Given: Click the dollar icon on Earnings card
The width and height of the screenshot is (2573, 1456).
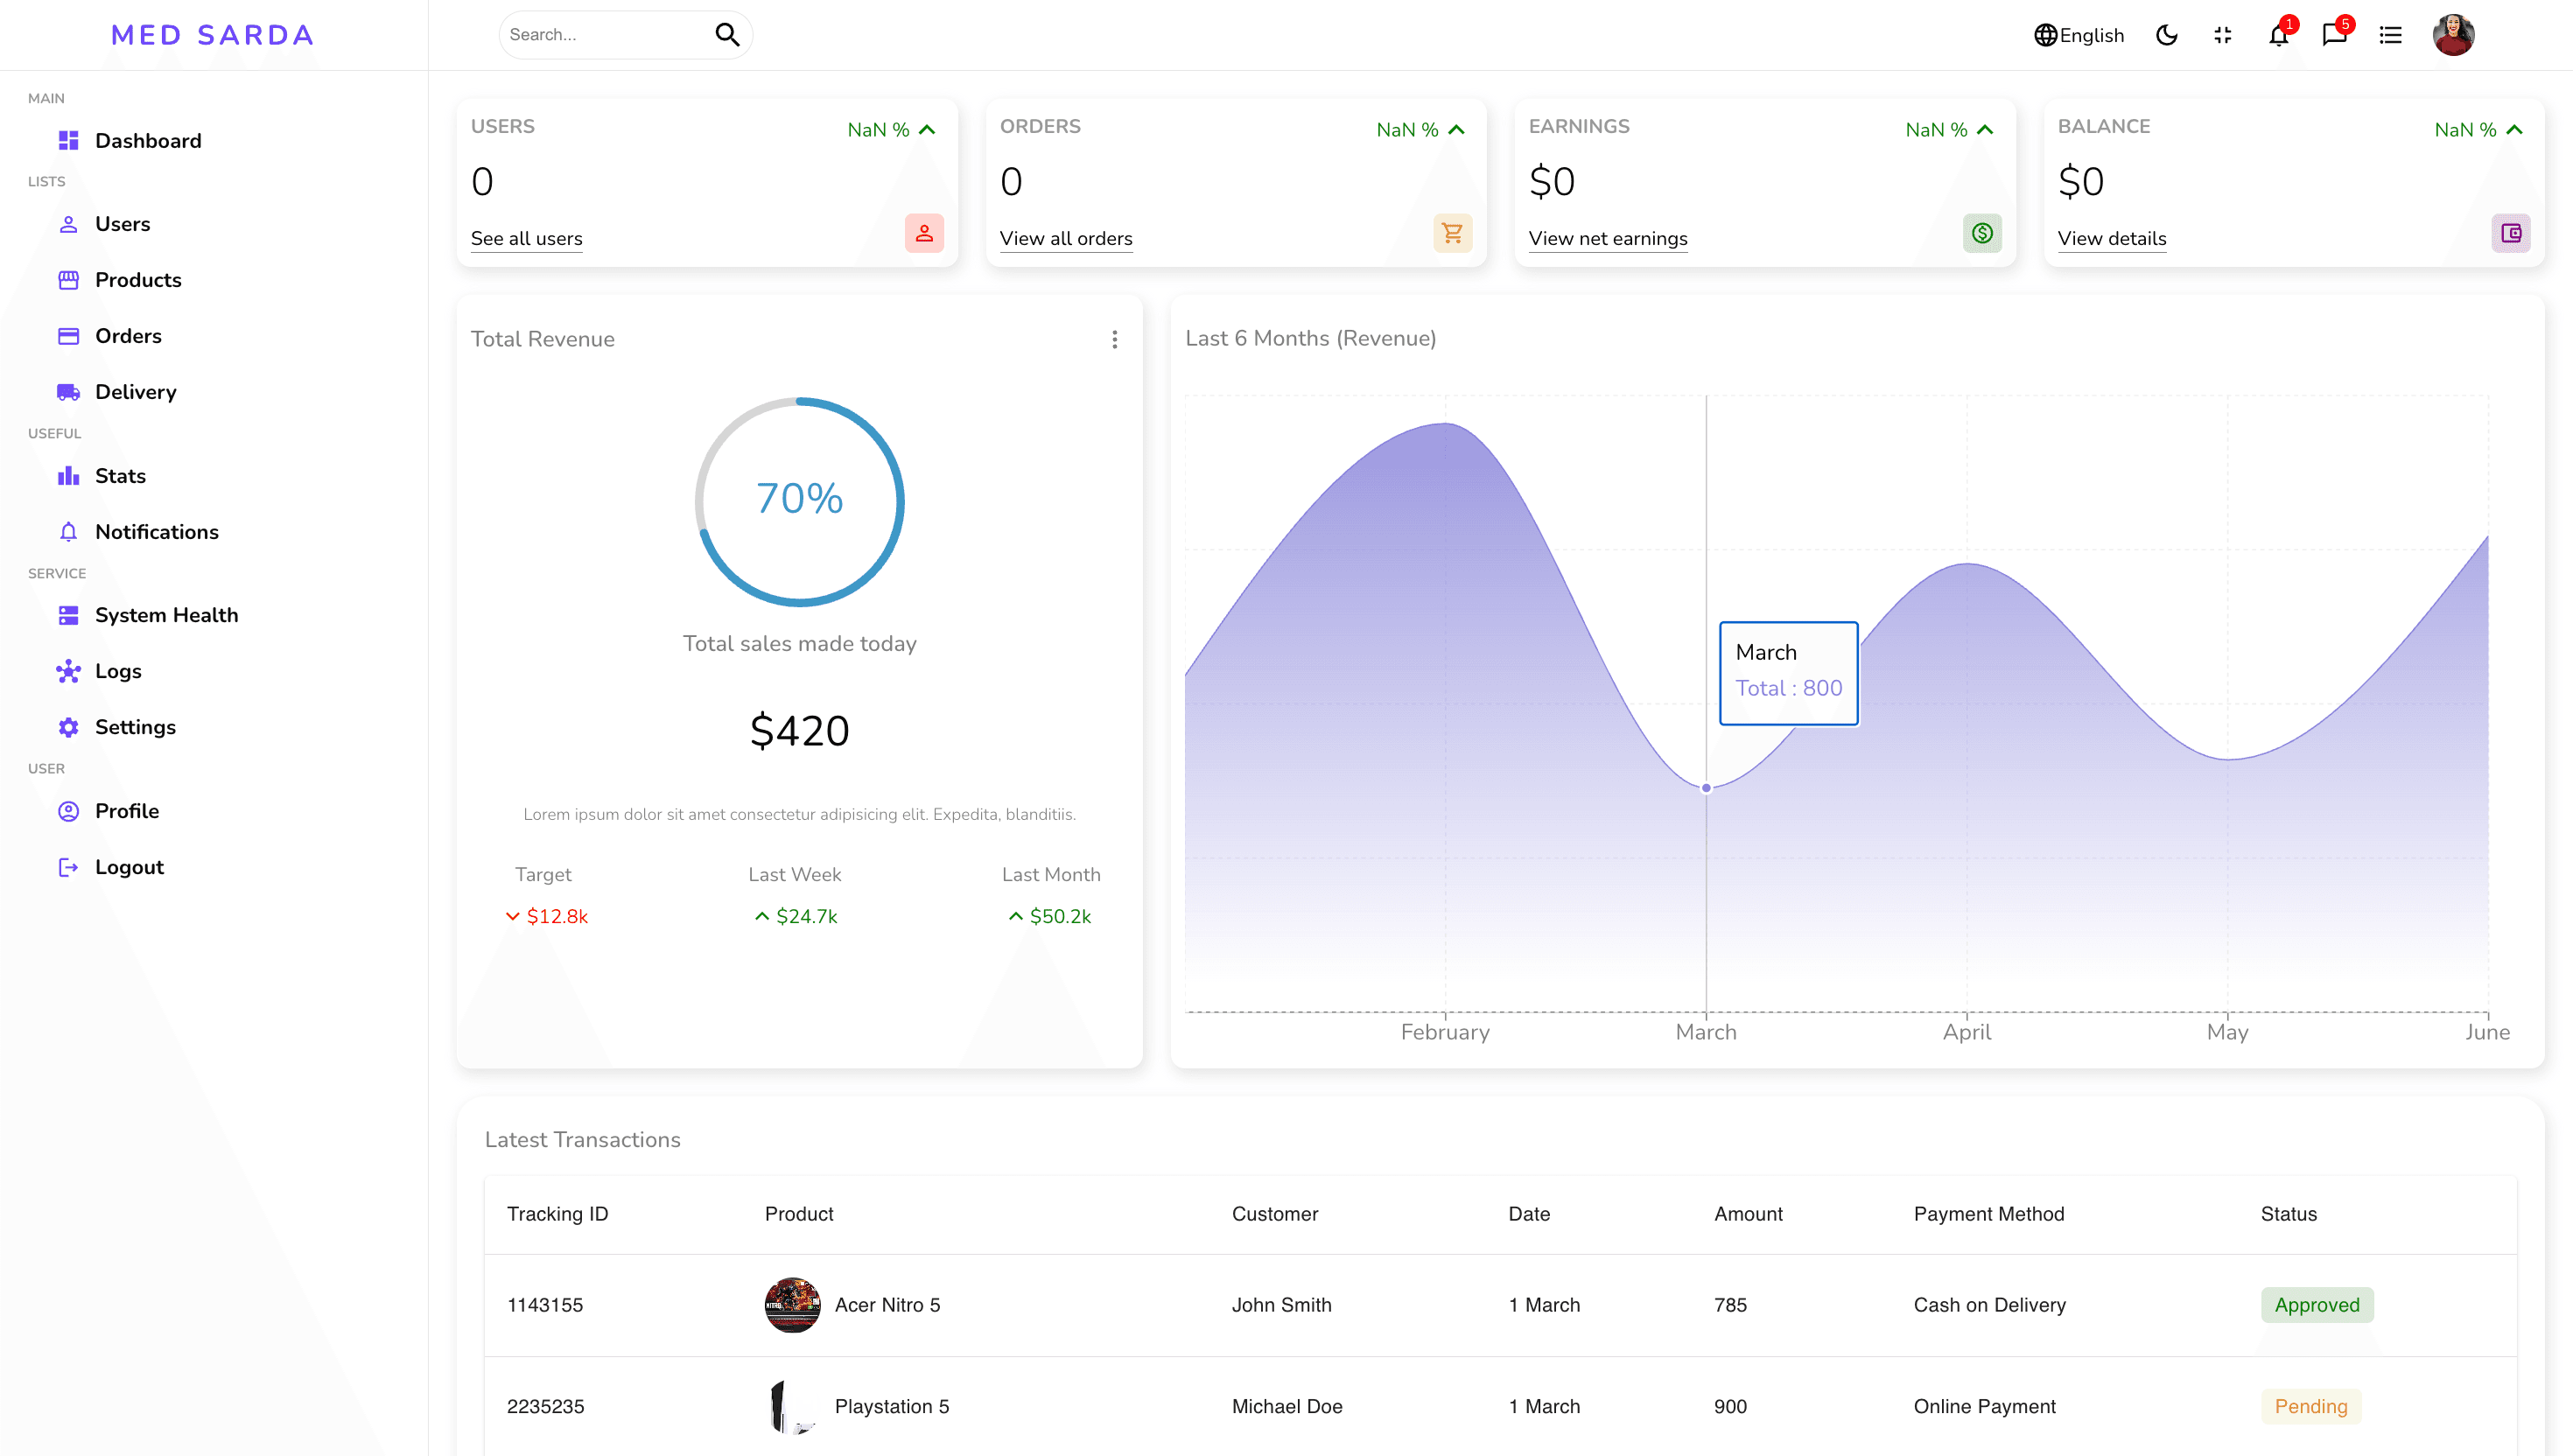Looking at the screenshot, I should point(1982,233).
